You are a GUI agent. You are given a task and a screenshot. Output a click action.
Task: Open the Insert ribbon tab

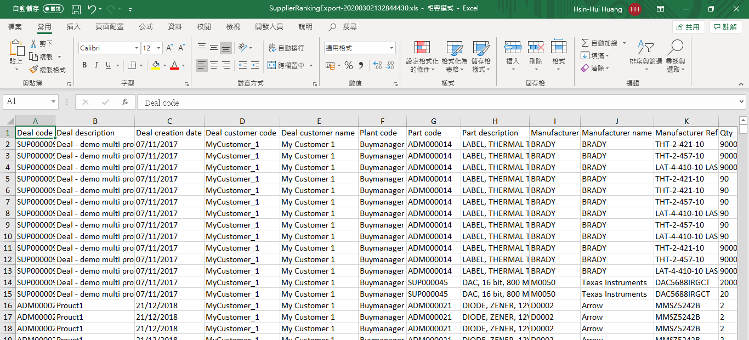73,27
